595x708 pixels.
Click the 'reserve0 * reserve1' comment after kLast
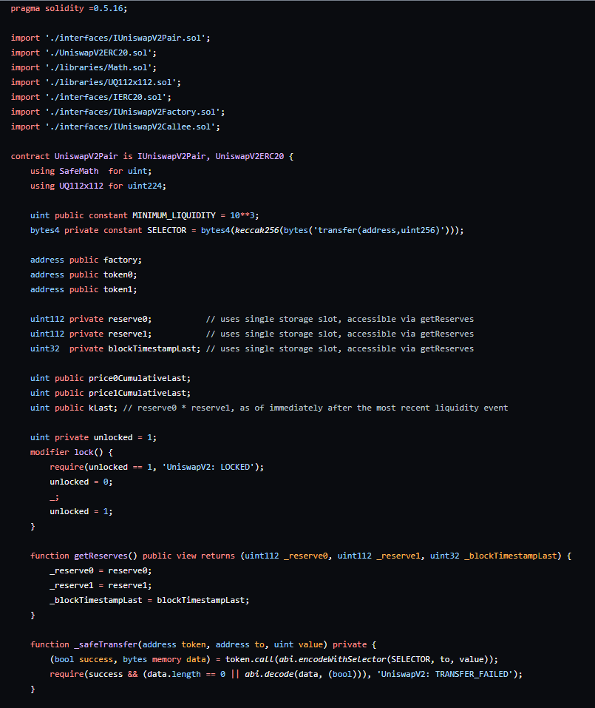pos(316,408)
